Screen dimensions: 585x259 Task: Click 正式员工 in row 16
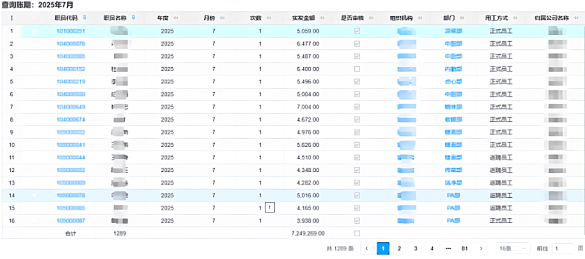click(x=501, y=221)
